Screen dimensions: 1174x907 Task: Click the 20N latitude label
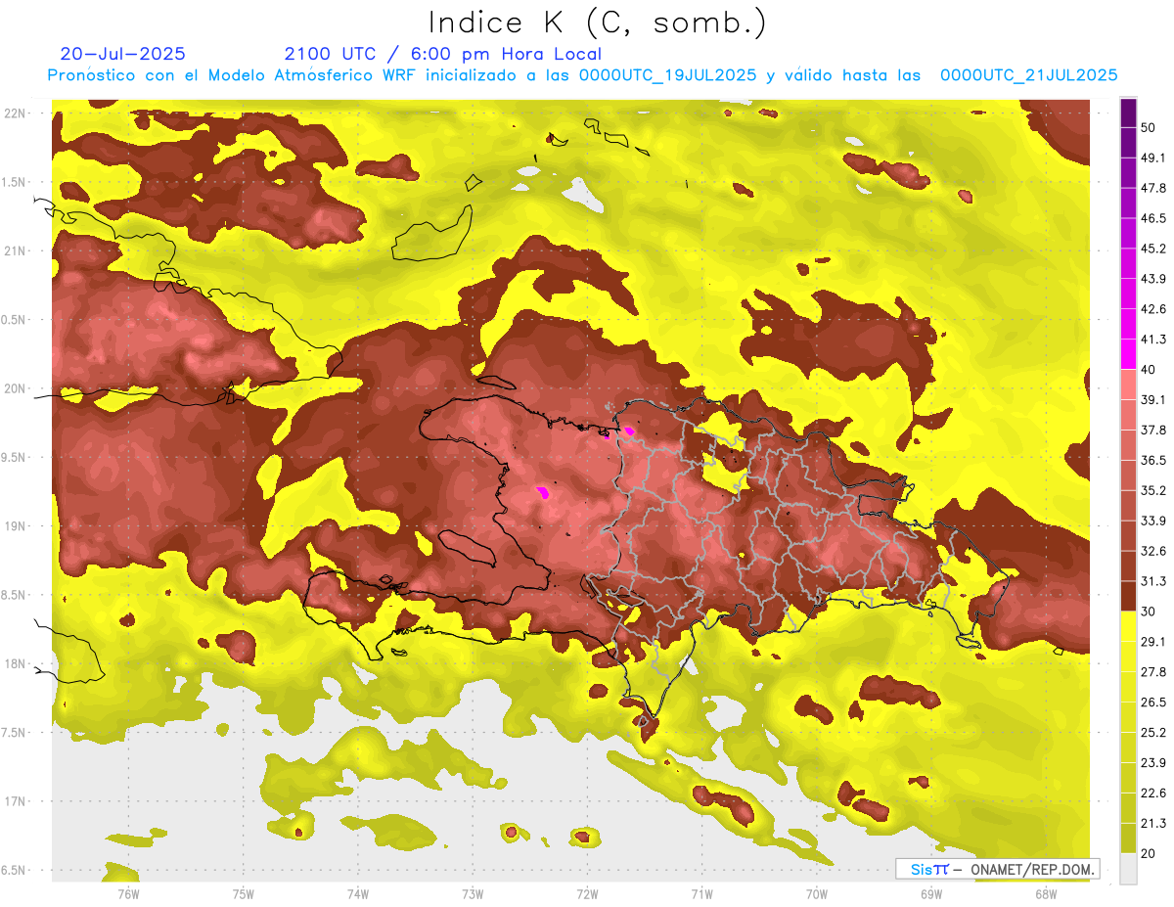coord(17,388)
